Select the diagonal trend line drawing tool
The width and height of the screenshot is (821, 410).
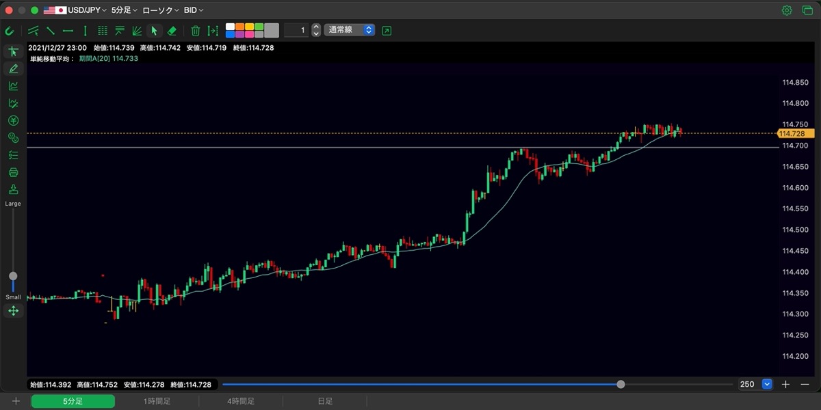click(x=51, y=30)
